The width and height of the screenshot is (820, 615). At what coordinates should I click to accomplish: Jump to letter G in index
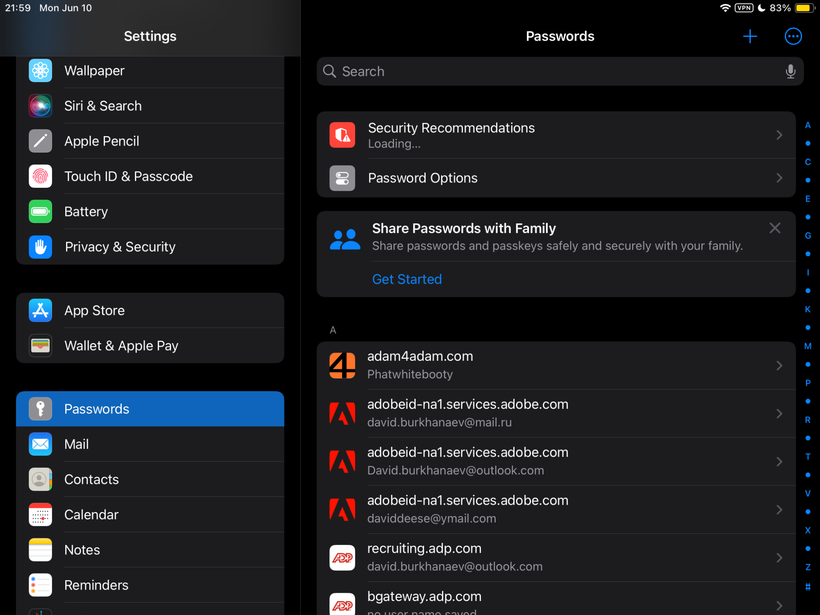pos(808,236)
